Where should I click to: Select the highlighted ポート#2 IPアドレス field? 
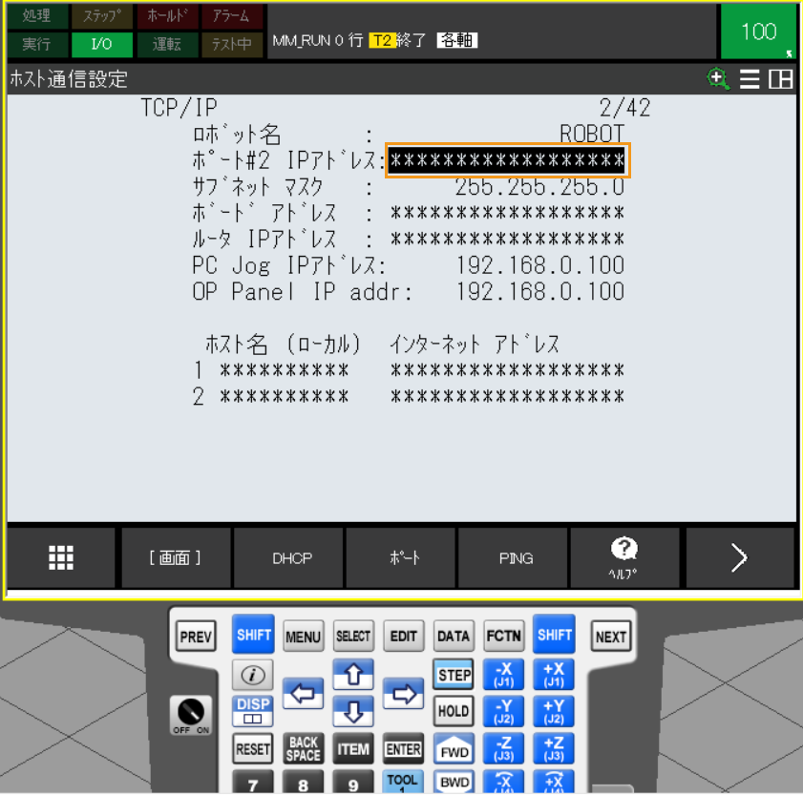pos(508,160)
